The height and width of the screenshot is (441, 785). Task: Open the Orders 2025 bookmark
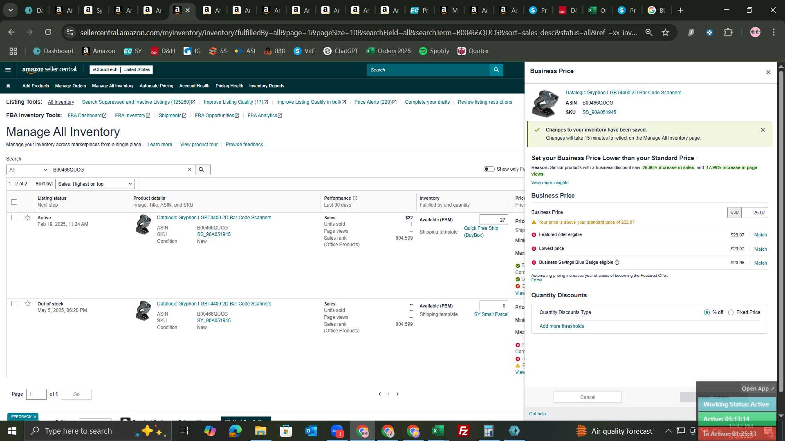388,51
